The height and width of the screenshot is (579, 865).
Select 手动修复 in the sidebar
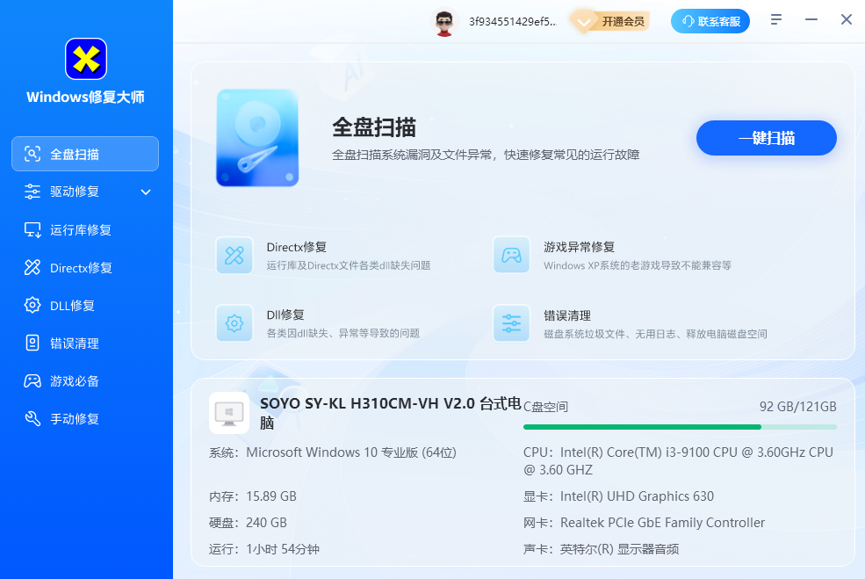(x=75, y=419)
